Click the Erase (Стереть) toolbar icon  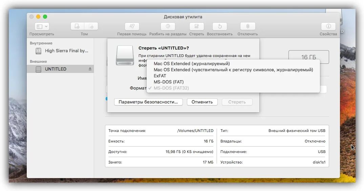(197, 26)
